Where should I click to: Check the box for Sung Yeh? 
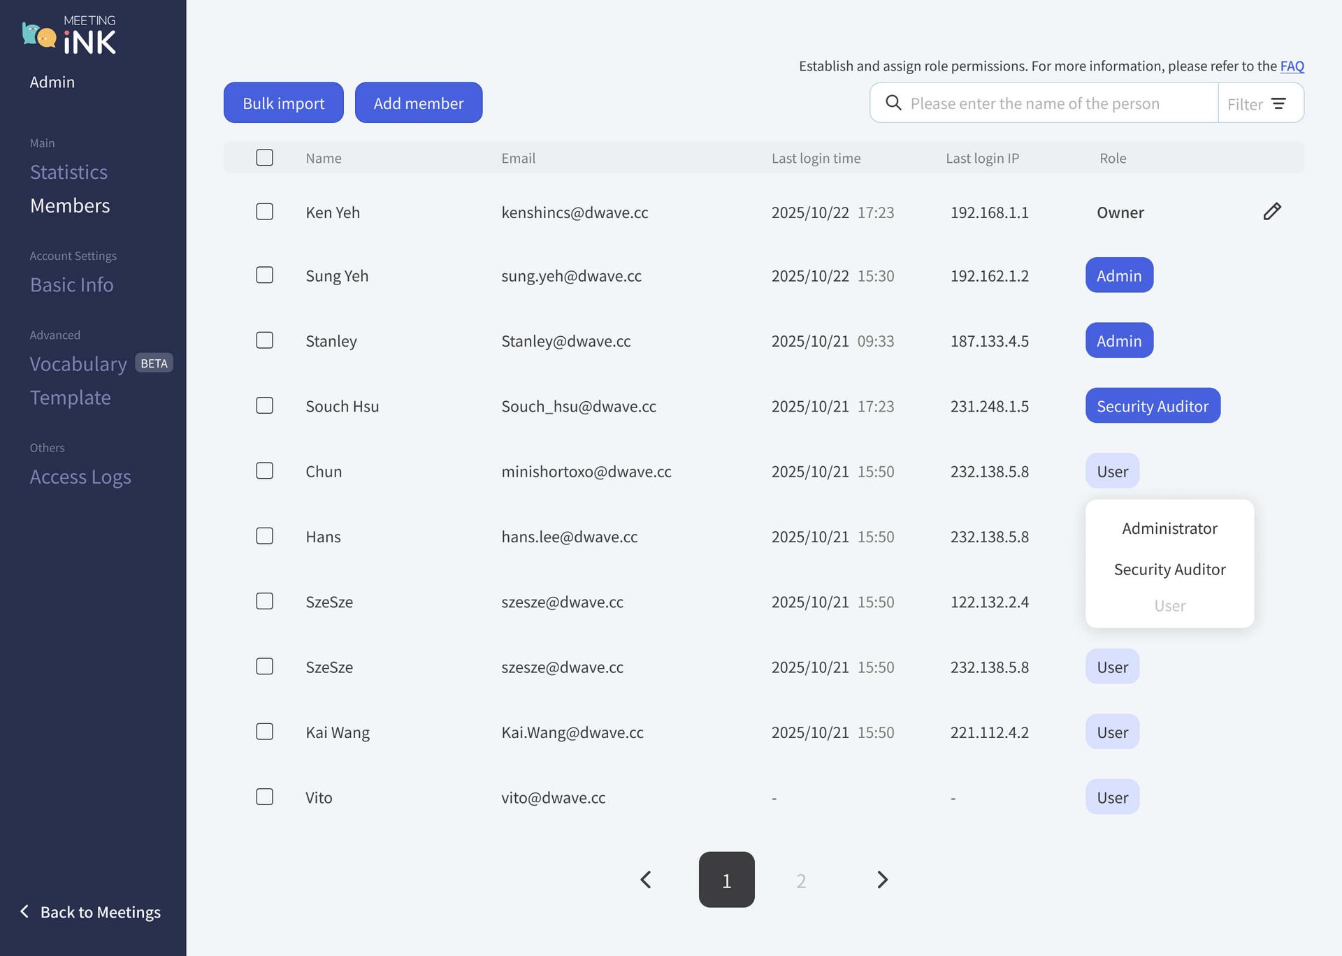click(264, 275)
